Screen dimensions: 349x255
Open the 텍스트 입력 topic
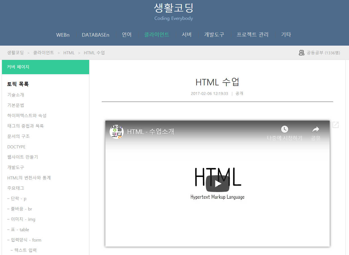coord(26,250)
